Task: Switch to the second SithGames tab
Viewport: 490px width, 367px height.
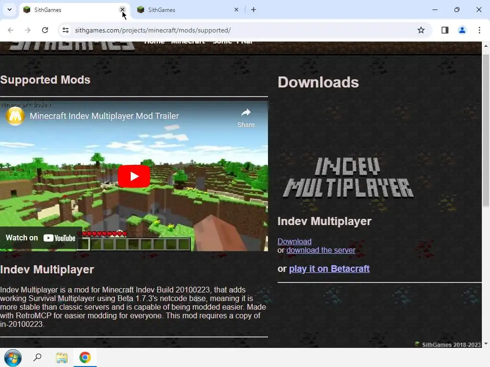Action: [188, 10]
